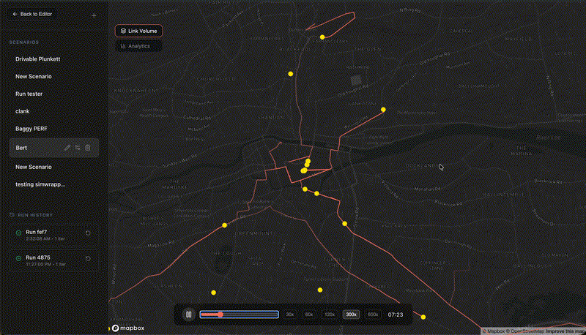Open Run fef7 from run history
586x335 pixels.
[53, 235]
